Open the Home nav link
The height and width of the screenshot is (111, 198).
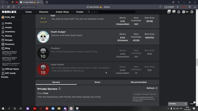point(28,12)
